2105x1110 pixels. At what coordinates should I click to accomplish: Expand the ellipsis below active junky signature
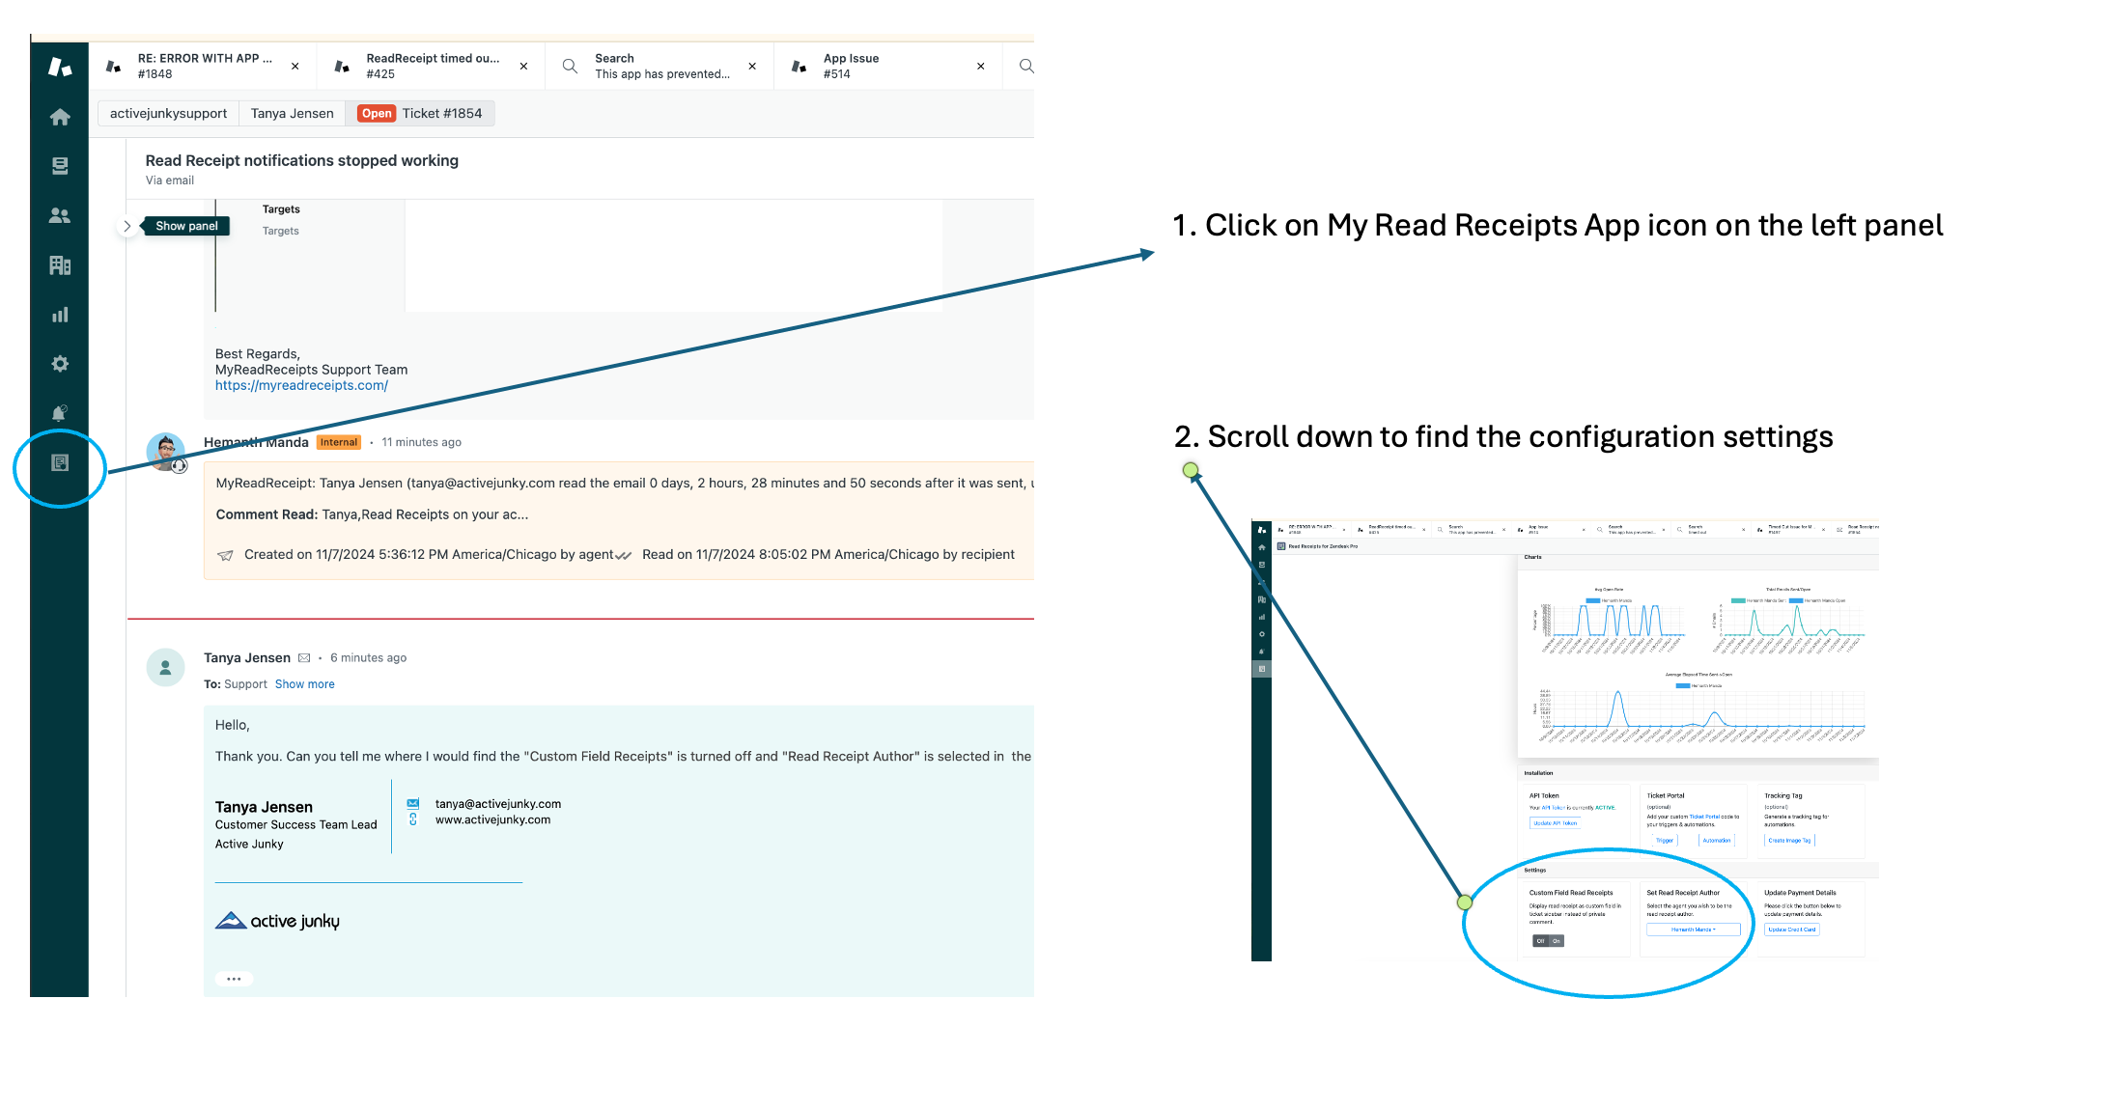pos(234,979)
